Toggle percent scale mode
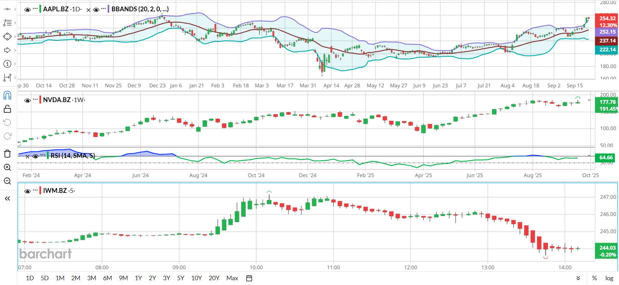 594,278
